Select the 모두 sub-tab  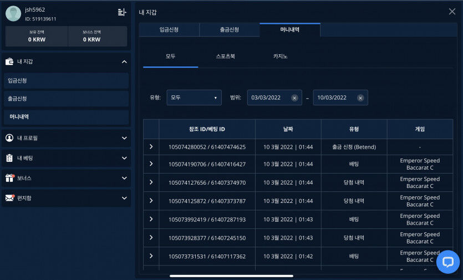[170, 57]
